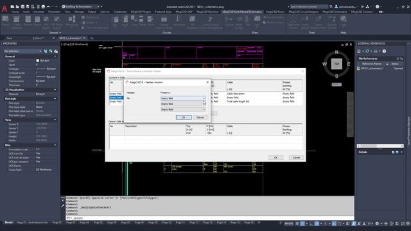The image size is (411, 231).
Task: Close the MagiCAD-E Feeder column dialog
Action: tap(207, 82)
